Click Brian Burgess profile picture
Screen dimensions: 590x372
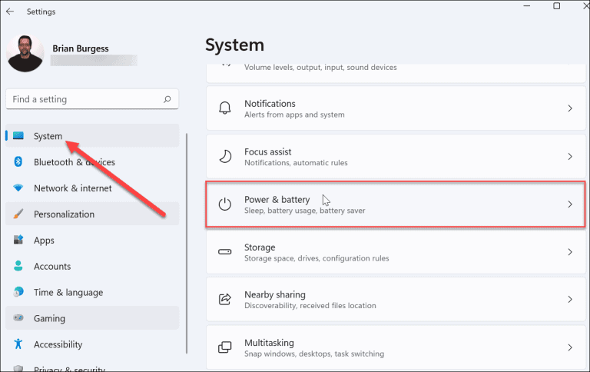tap(25, 53)
